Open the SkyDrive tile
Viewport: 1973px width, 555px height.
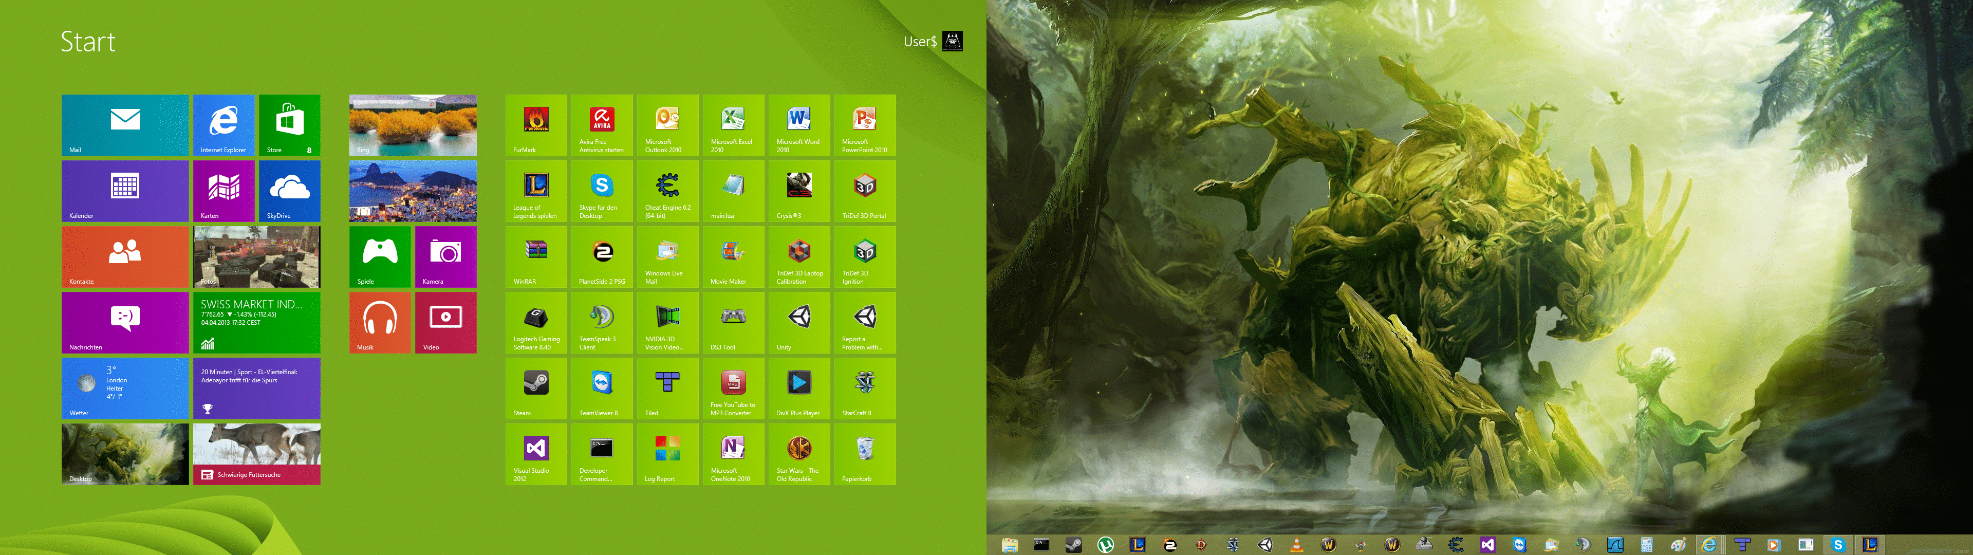[289, 191]
